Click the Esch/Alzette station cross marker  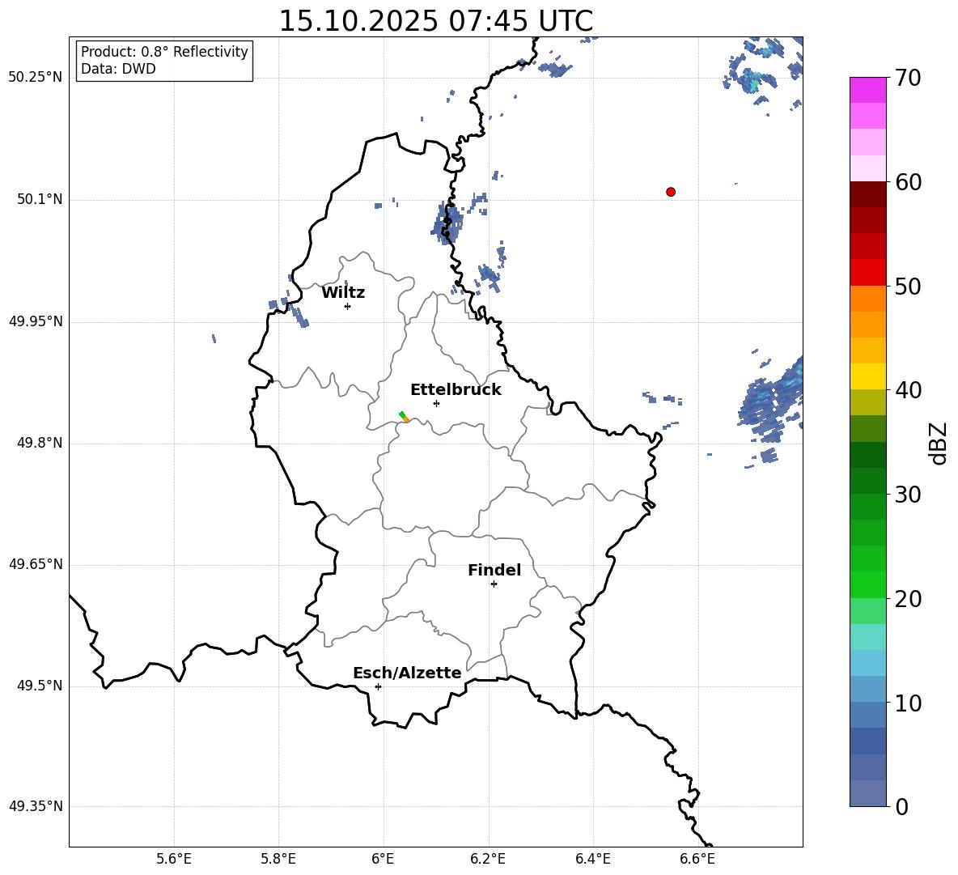click(x=378, y=686)
